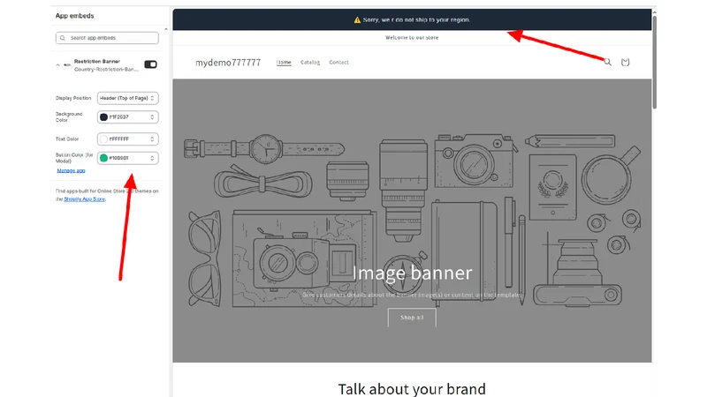Open the shopping cart icon
The width and height of the screenshot is (707, 397).
click(625, 62)
